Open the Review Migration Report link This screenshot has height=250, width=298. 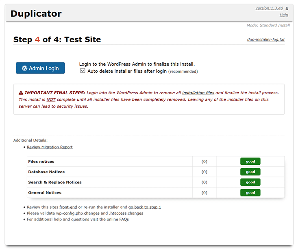click(x=50, y=147)
